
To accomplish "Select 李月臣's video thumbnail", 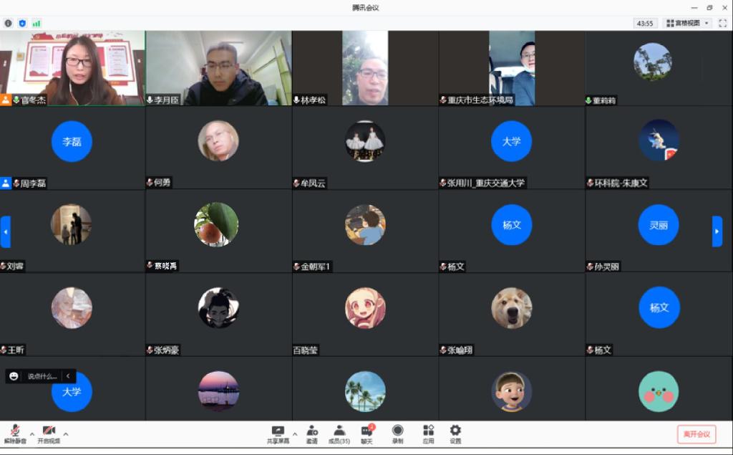I will [218, 68].
